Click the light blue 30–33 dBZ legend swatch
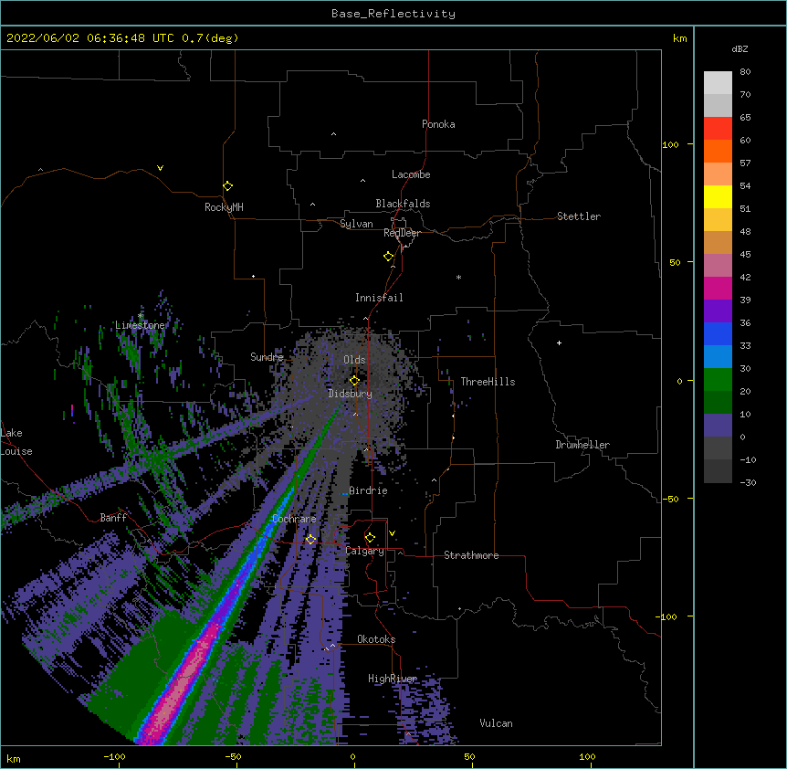787x769 pixels. pyautogui.click(x=718, y=357)
